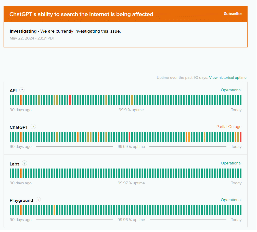Screen dimensions: 257x232
Task: Click the first orange bar in Playground timeline
Action: point(21,210)
